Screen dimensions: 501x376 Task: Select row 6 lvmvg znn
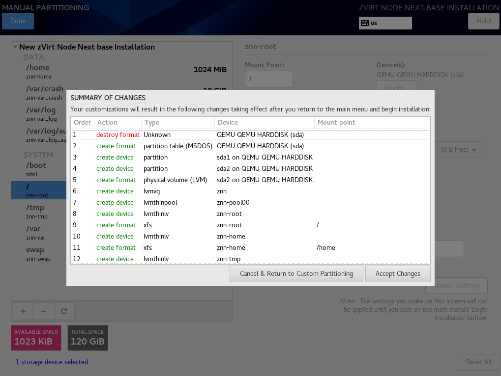pos(251,191)
